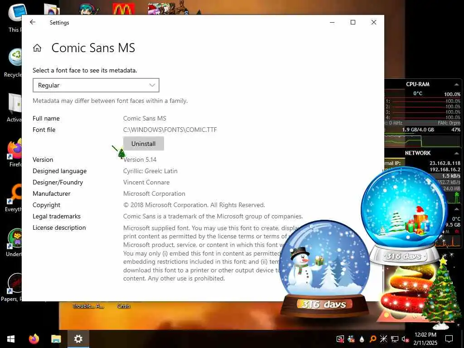
Task: Open the Everything search desktop shortcut
Action: click(x=14, y=198)
